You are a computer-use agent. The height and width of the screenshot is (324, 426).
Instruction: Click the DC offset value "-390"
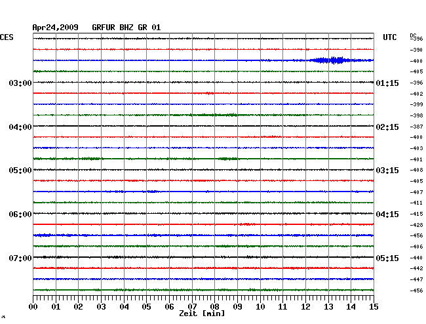click(x=416, y=50)
